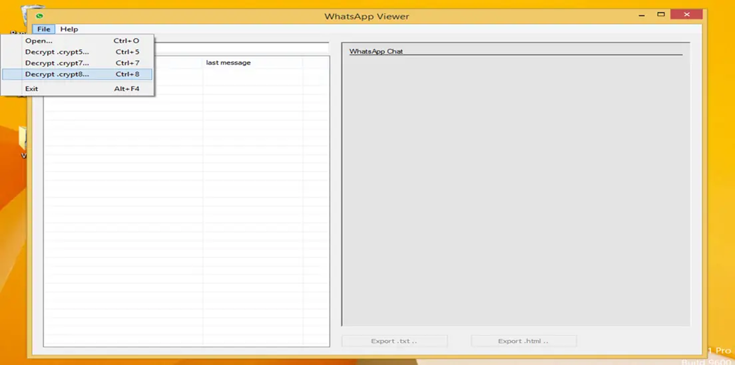This screenshot has height=365, width=735.
Task: Click the Export .txt button
Action: [x=394, y=341]
